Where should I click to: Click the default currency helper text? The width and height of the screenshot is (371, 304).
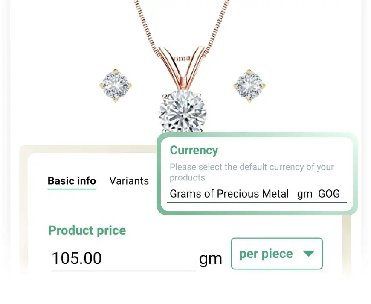pyautogui.click(x=252, y=172)
